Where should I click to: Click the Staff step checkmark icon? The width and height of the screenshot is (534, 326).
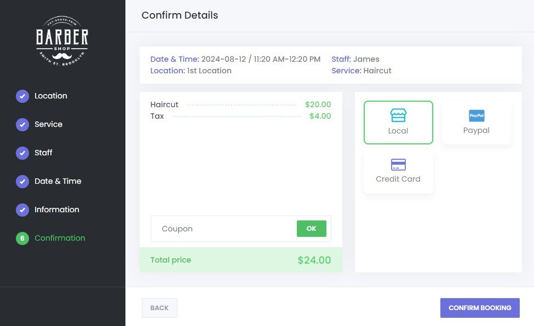click(22, 153)
